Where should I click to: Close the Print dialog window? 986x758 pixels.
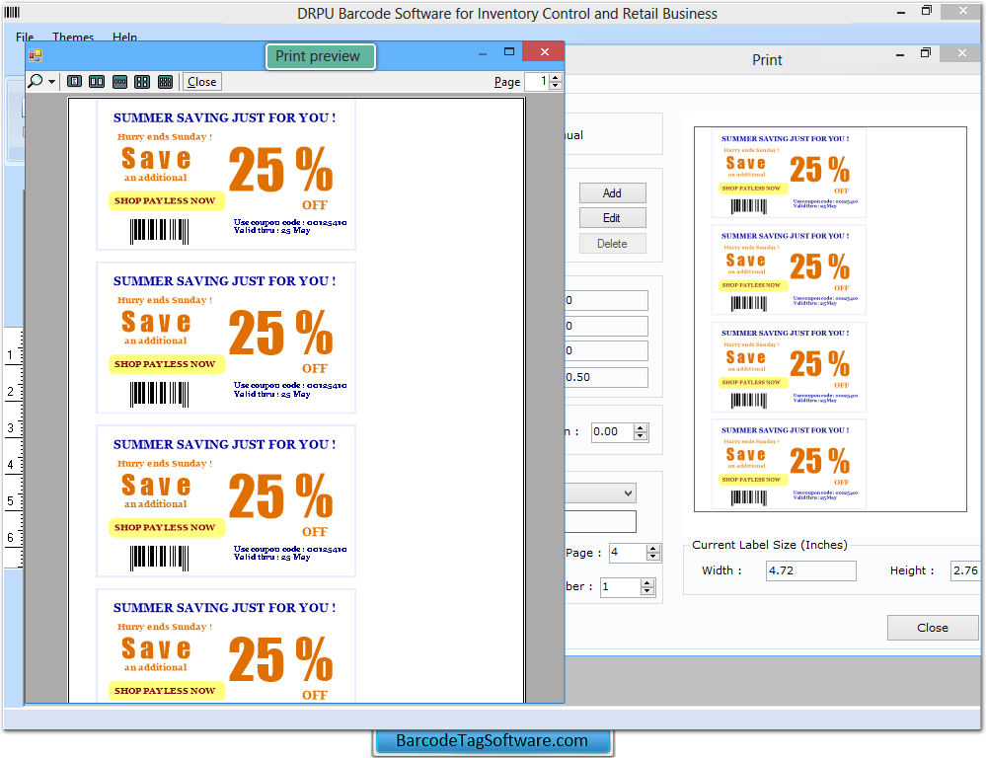coord(961,53)
